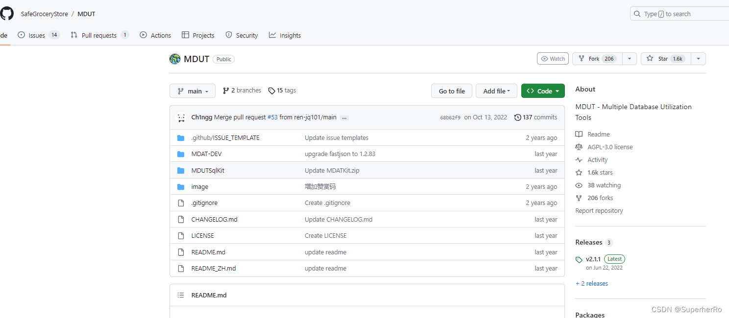Expand the Fork options dropdown arrow

[x=630, y=59]
